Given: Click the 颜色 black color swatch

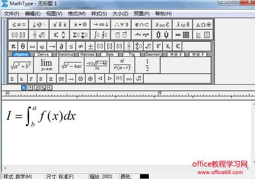Looking at the screenshot, I should click(144, 177).
